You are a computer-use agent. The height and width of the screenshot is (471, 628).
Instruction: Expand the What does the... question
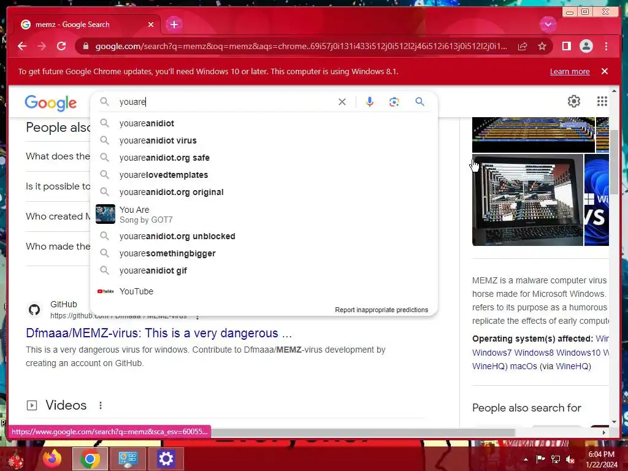pos(58,156)
